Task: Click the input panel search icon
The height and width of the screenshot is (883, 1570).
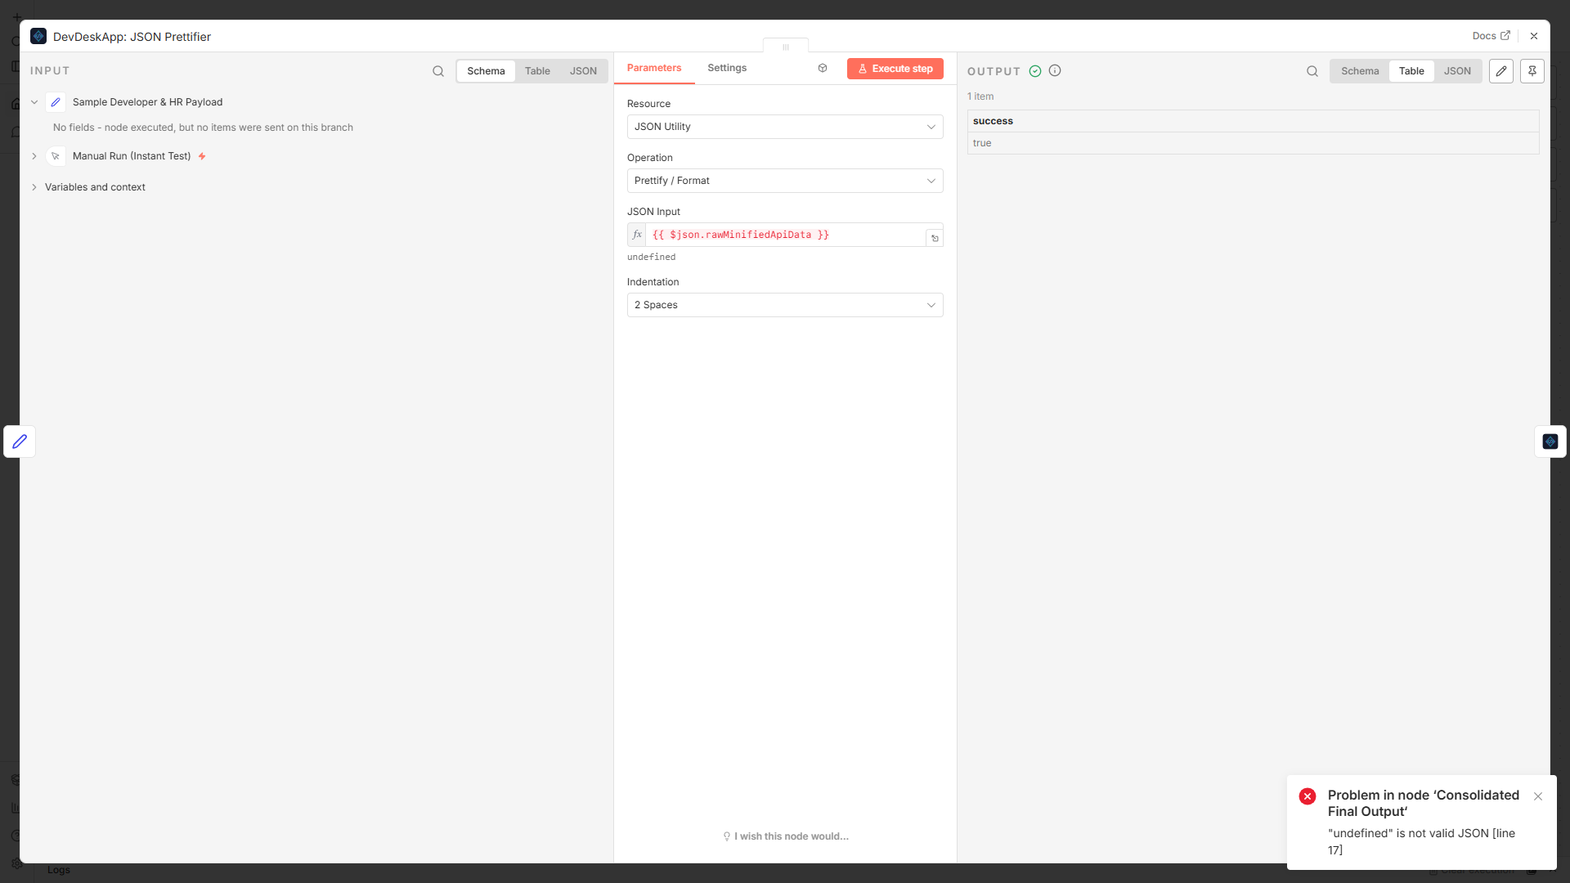Action: tap(438, 71)
